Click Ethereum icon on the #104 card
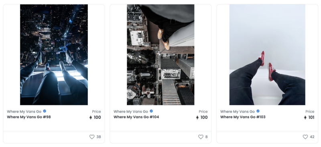The height and width of the screenshot is (147, 321). click(197, 117)
